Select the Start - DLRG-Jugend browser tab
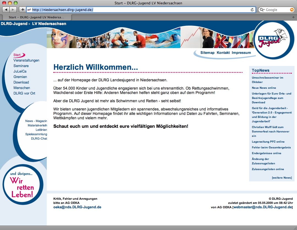 pos(36,17)
